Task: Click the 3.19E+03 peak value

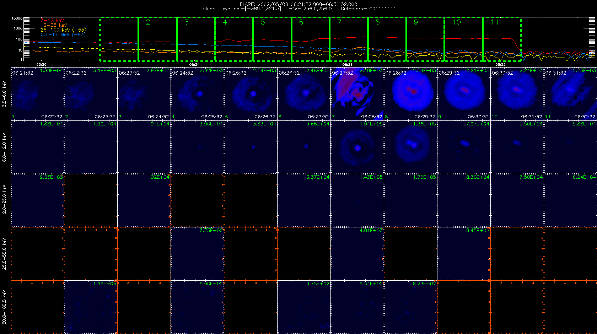Action: point(104,70)
